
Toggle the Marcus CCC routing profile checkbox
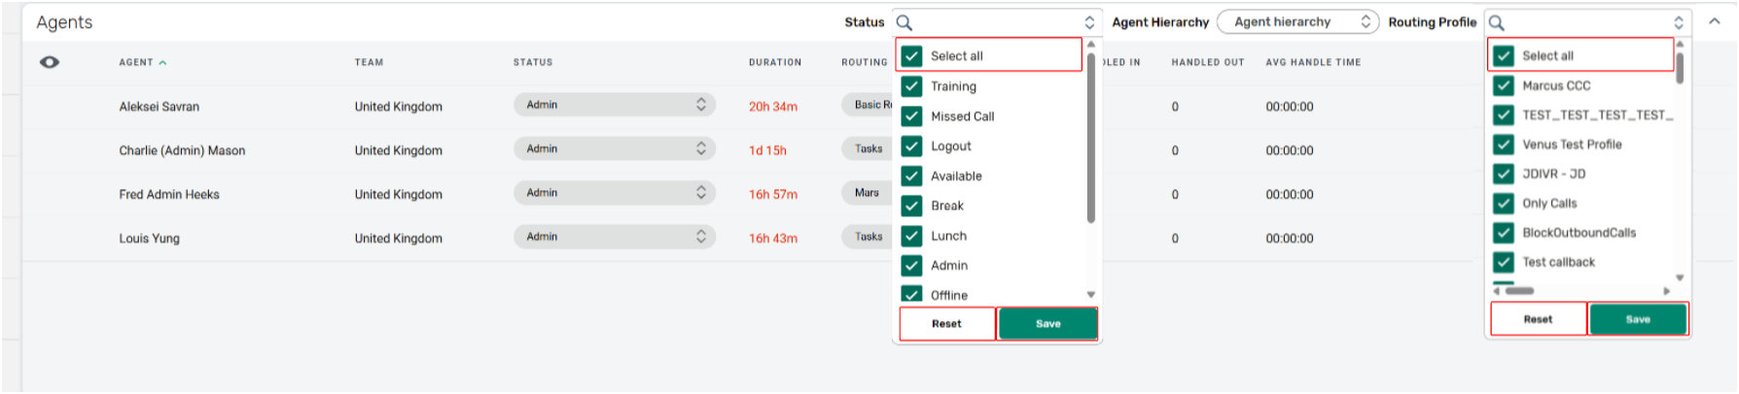coord(1504,85)
